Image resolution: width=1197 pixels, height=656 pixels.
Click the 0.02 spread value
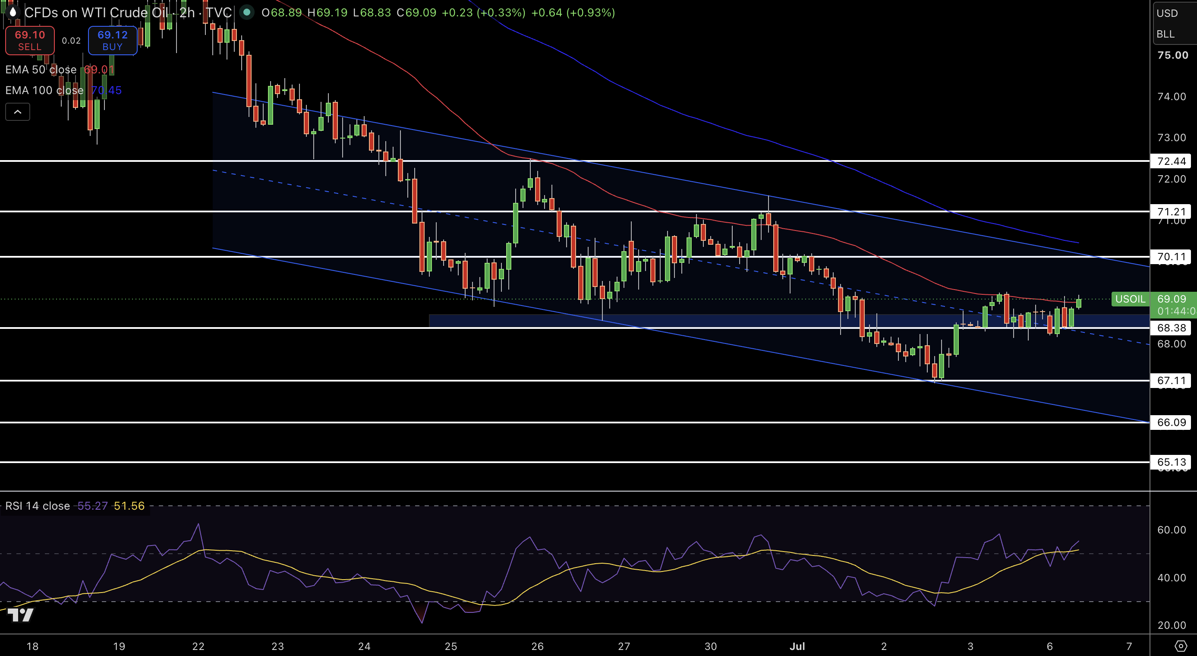click(71, 41)
